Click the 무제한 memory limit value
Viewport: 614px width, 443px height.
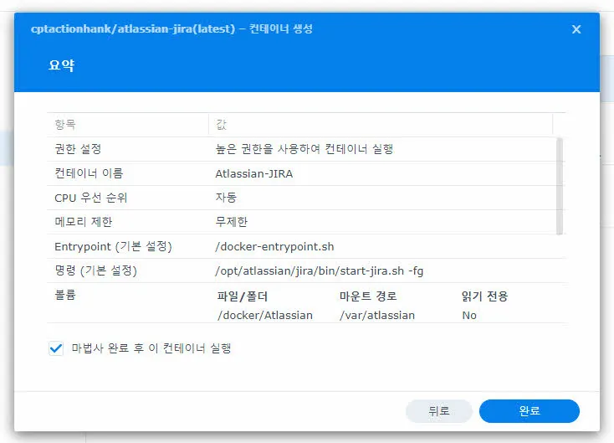coord(232,222)
